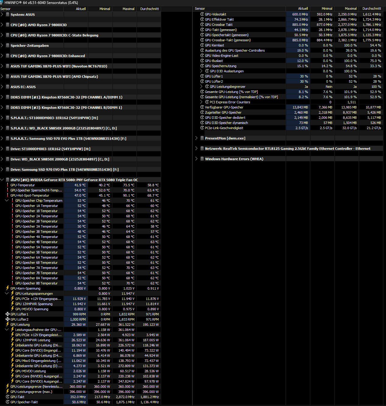Click the thermometer icon beside GPU-Speicher 1A Temperatur
Viewport: 386px width, 406px height.
click(x=12, y=206)
